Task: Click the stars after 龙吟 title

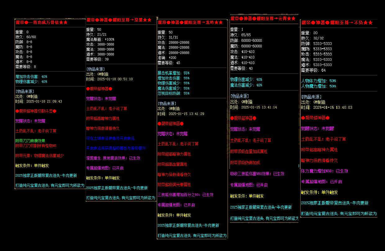Action: click(218, 23)
